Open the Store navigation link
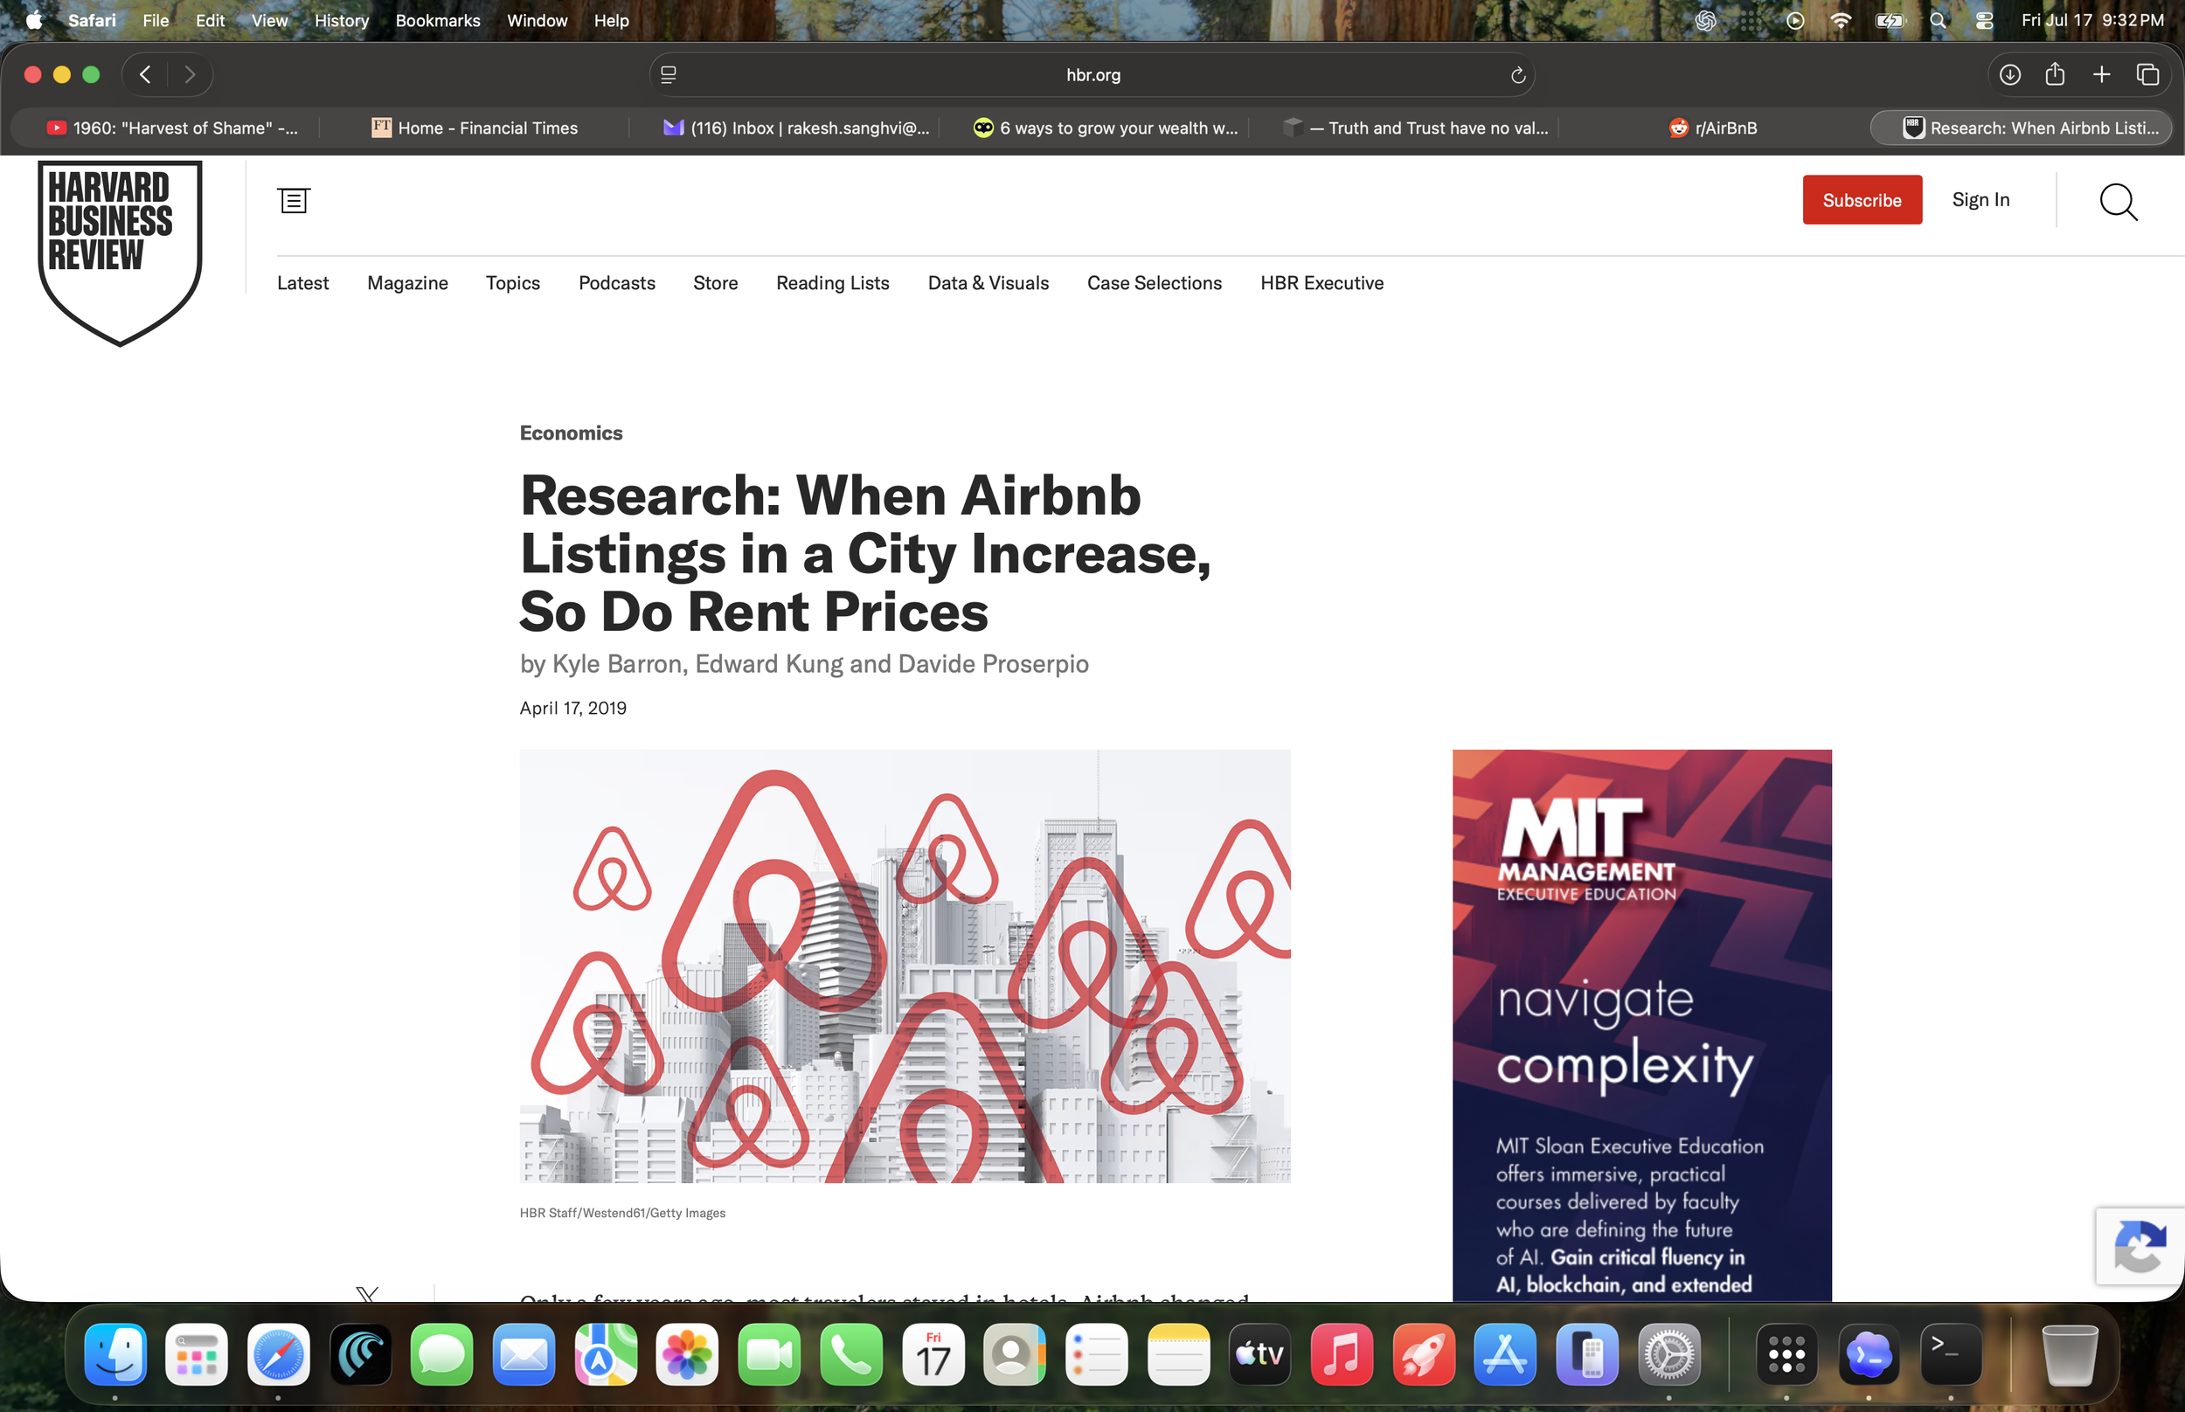Image resolution: width=2185 pixels, height=1412 pixels. 715,283
